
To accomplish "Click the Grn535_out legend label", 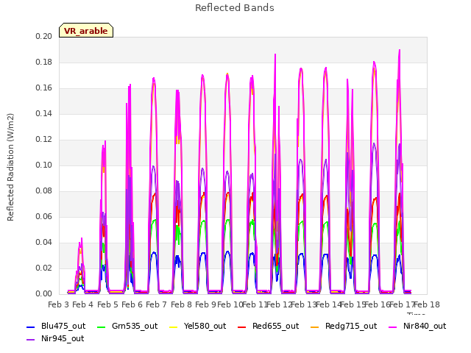I will 135,326.
